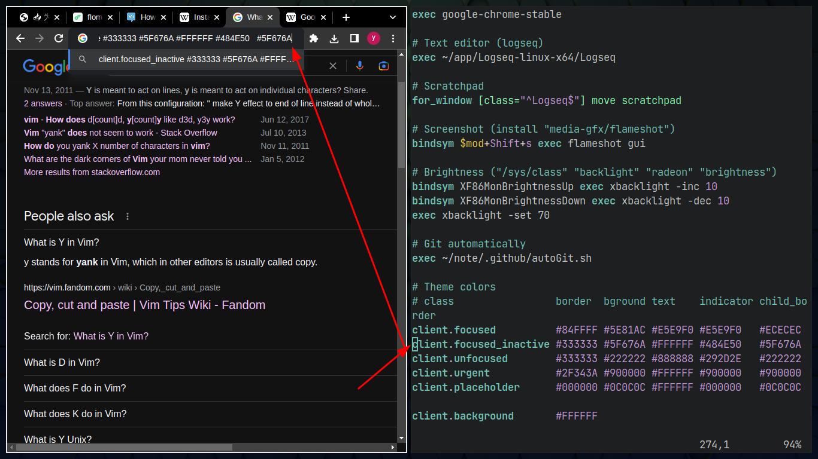The height and width of the screenshot is (459, 818).
Task: Click scrollbar down arrow in Chrome
Action: pyautogui.click(x=401, y=439)
